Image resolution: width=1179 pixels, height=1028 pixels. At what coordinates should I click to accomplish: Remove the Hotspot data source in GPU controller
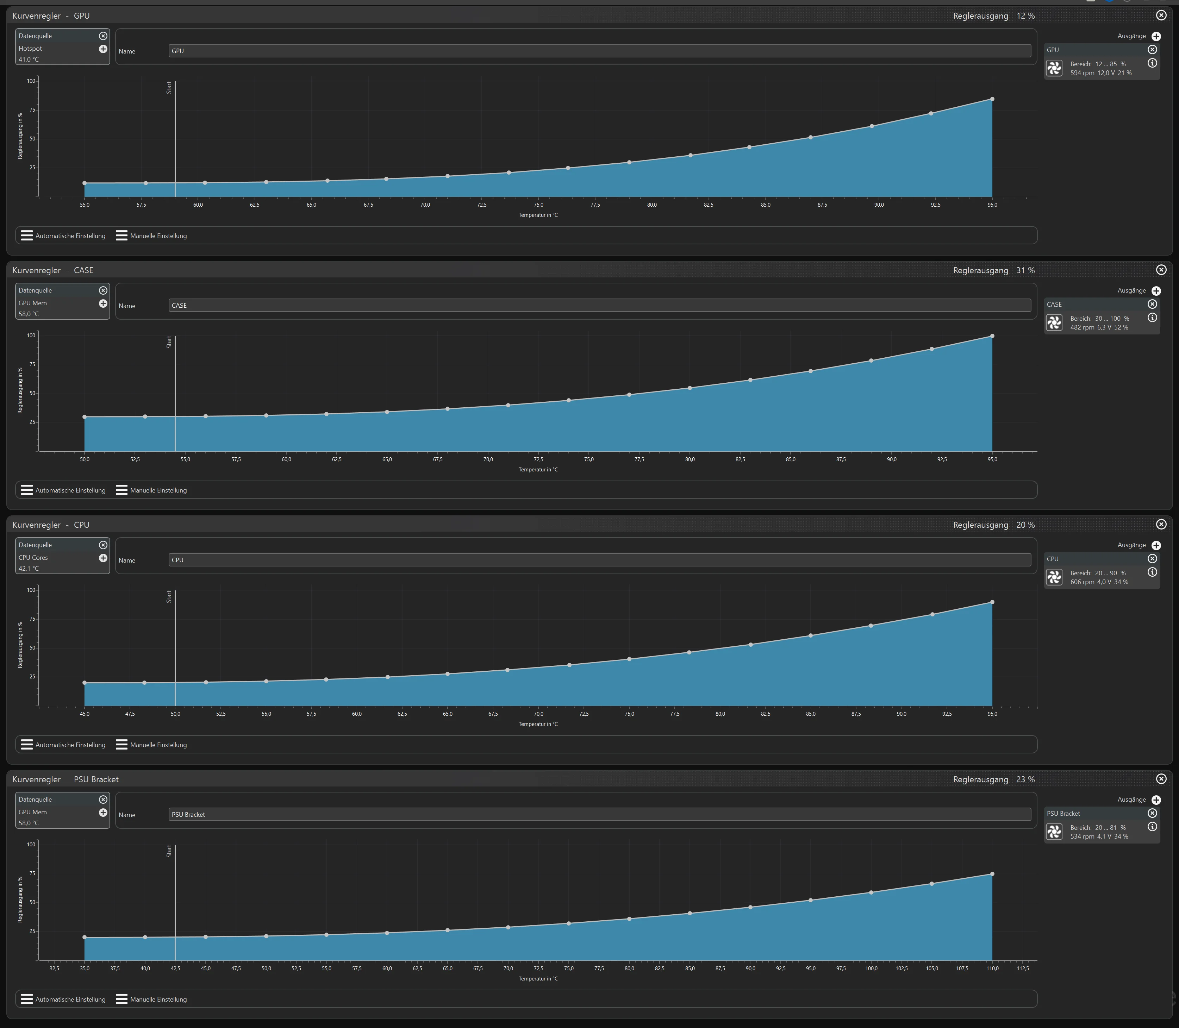(103, 36)
